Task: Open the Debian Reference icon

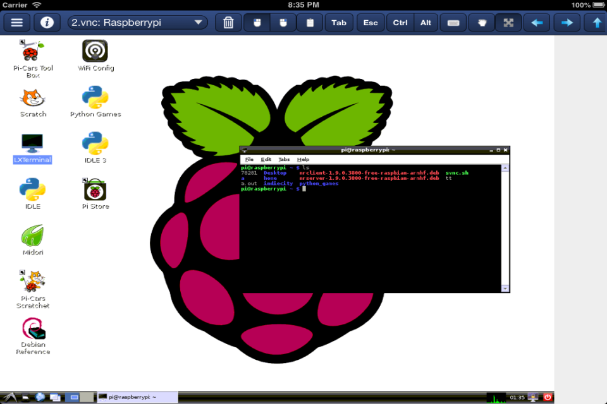Action: [33, 336]
